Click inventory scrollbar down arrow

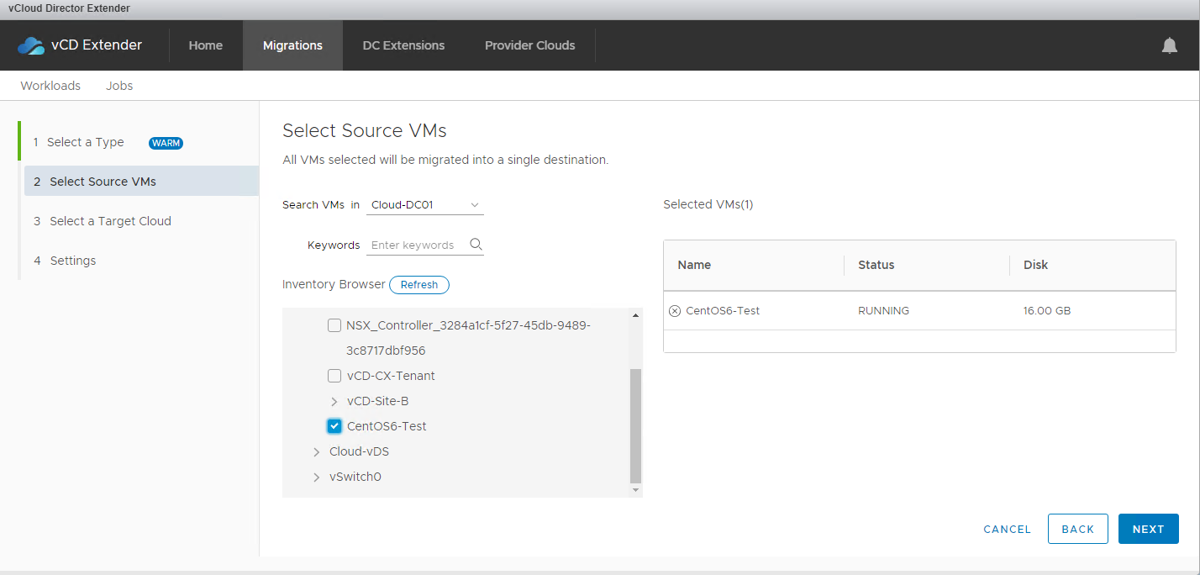[x=635, y=489]
